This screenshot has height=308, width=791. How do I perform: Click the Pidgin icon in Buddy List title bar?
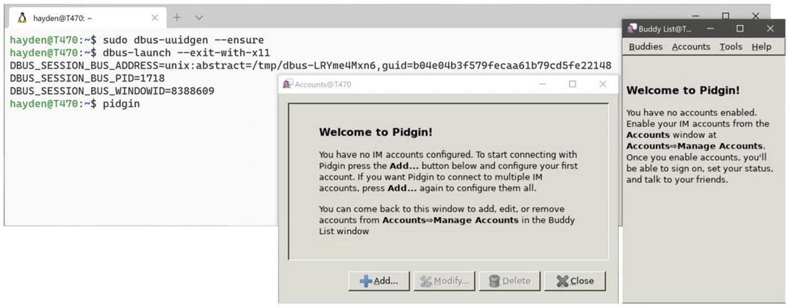[x=632, y=28]
